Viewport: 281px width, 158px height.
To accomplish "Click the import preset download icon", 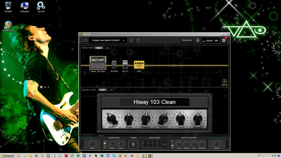I will click(x=131, y=40).
